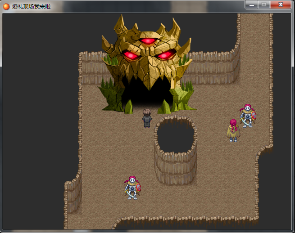Click the golem's top center red eye

click(x=148, y=41)
